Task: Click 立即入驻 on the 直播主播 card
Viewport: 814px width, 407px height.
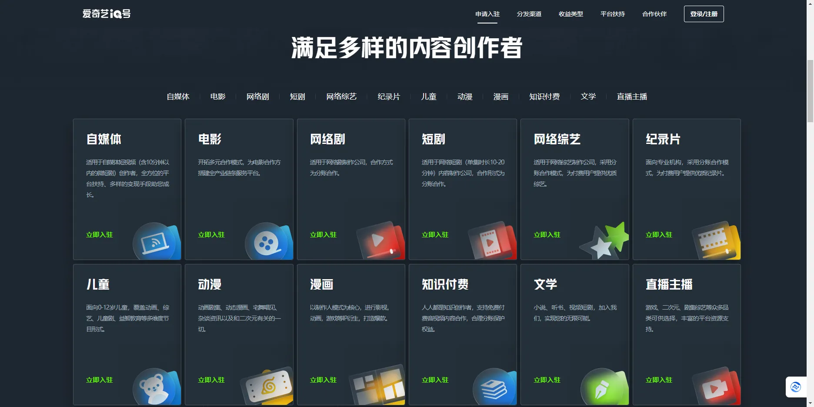Action: [x=659, y=380]
